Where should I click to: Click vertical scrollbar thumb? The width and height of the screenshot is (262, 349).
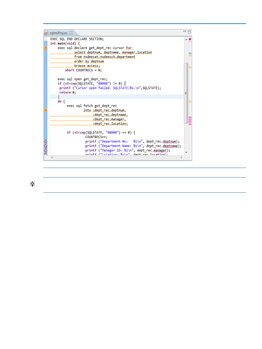tap(186, 93)
